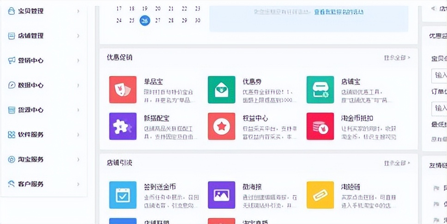Focus the first 输入 field under 宝贝
The height and width of the screenshot is (224, 447).
pos(439,76)
